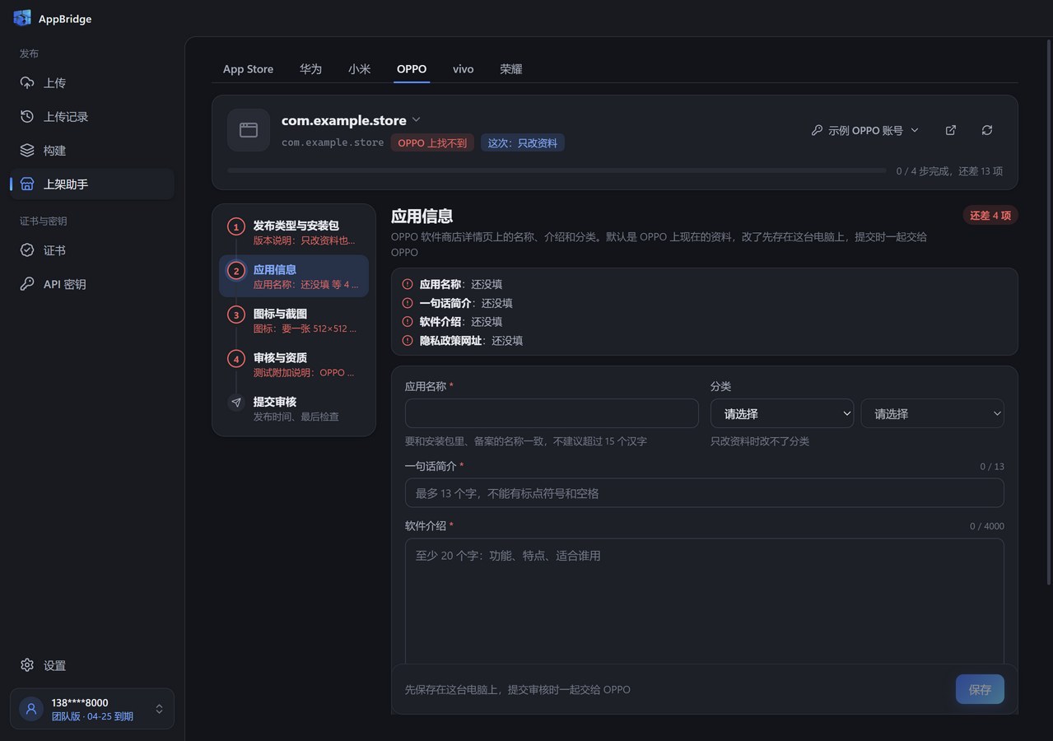
Task: Switch to vivo tab
Action: 464,69
